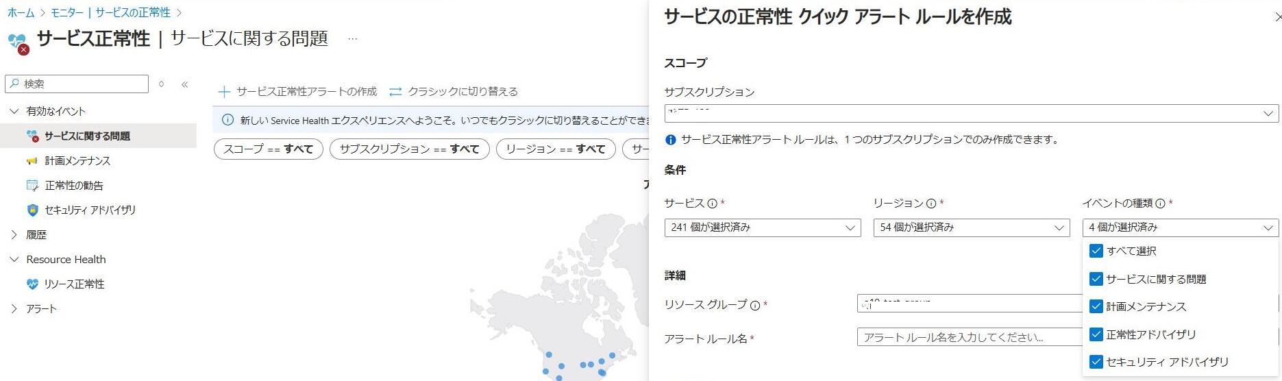The width and height of the screenshot is (1282, 381).
Task: Click the info icon in welcome banner
Action: coord(228,120)
